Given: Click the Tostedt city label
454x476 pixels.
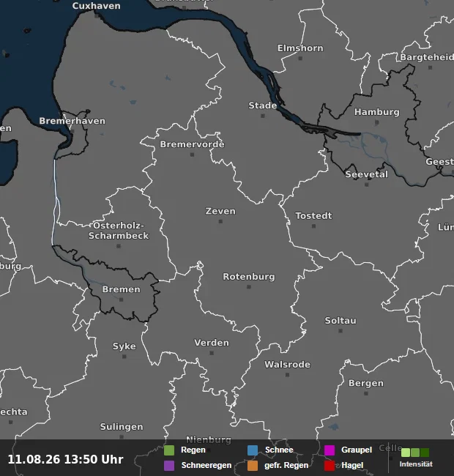Looking at the screenshot, I should (314, 216).
